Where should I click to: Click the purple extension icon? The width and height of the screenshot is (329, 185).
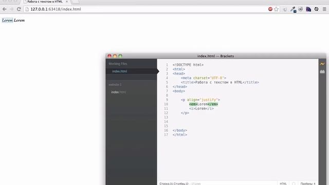tap(308, 9)
